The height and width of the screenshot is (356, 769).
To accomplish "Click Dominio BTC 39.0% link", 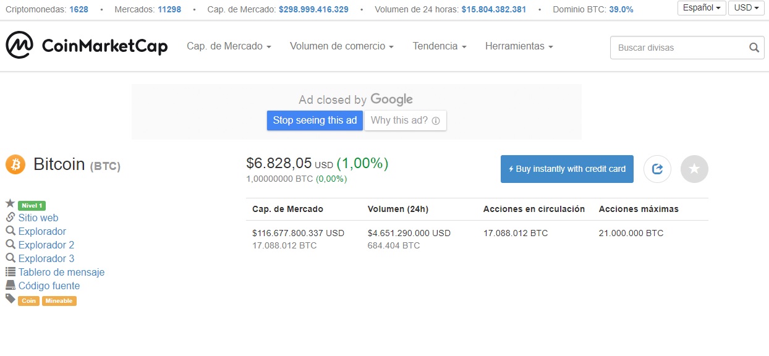I will click(621, 9).
